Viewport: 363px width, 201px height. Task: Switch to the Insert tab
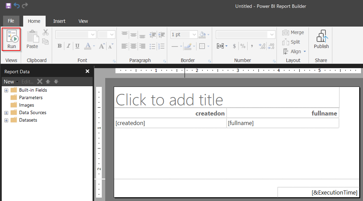click(x=59, y=21)
